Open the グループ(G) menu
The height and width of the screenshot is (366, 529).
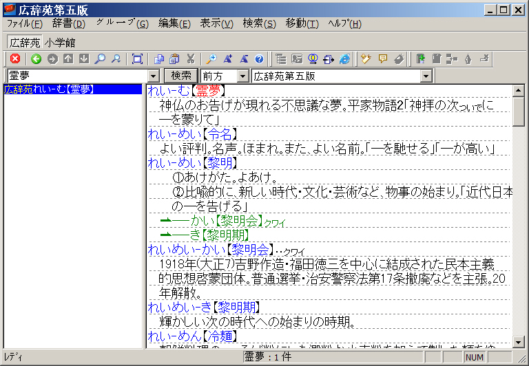(122, 23)
